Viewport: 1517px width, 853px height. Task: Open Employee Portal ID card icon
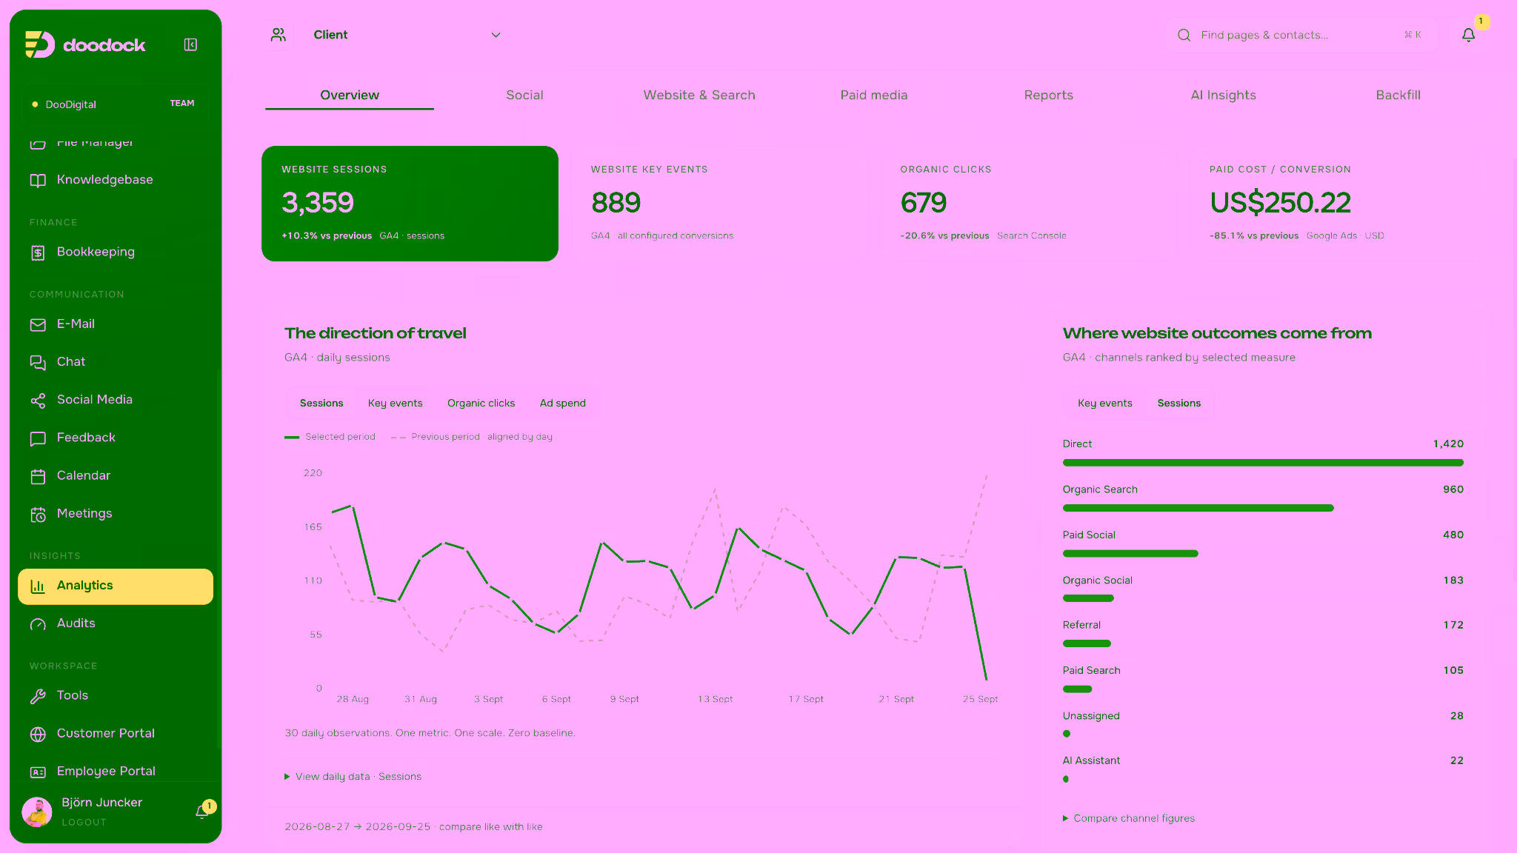38,772
